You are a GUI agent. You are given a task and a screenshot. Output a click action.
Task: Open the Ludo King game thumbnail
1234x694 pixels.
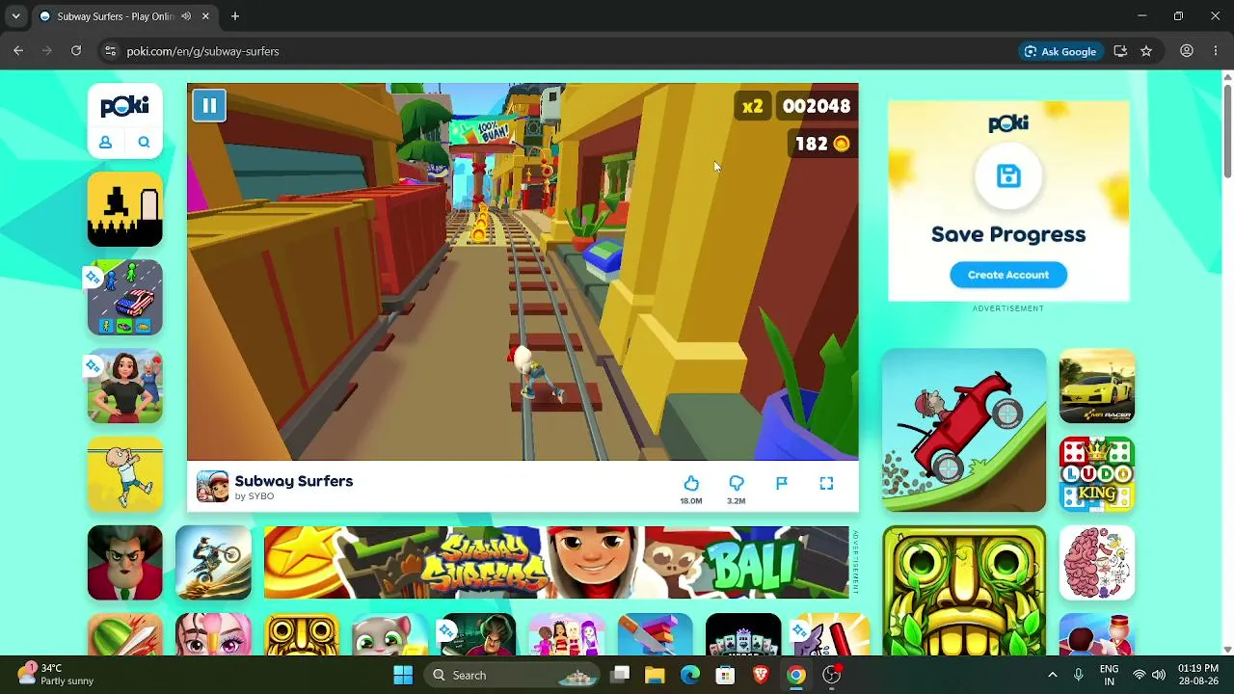pos(1097,474)
